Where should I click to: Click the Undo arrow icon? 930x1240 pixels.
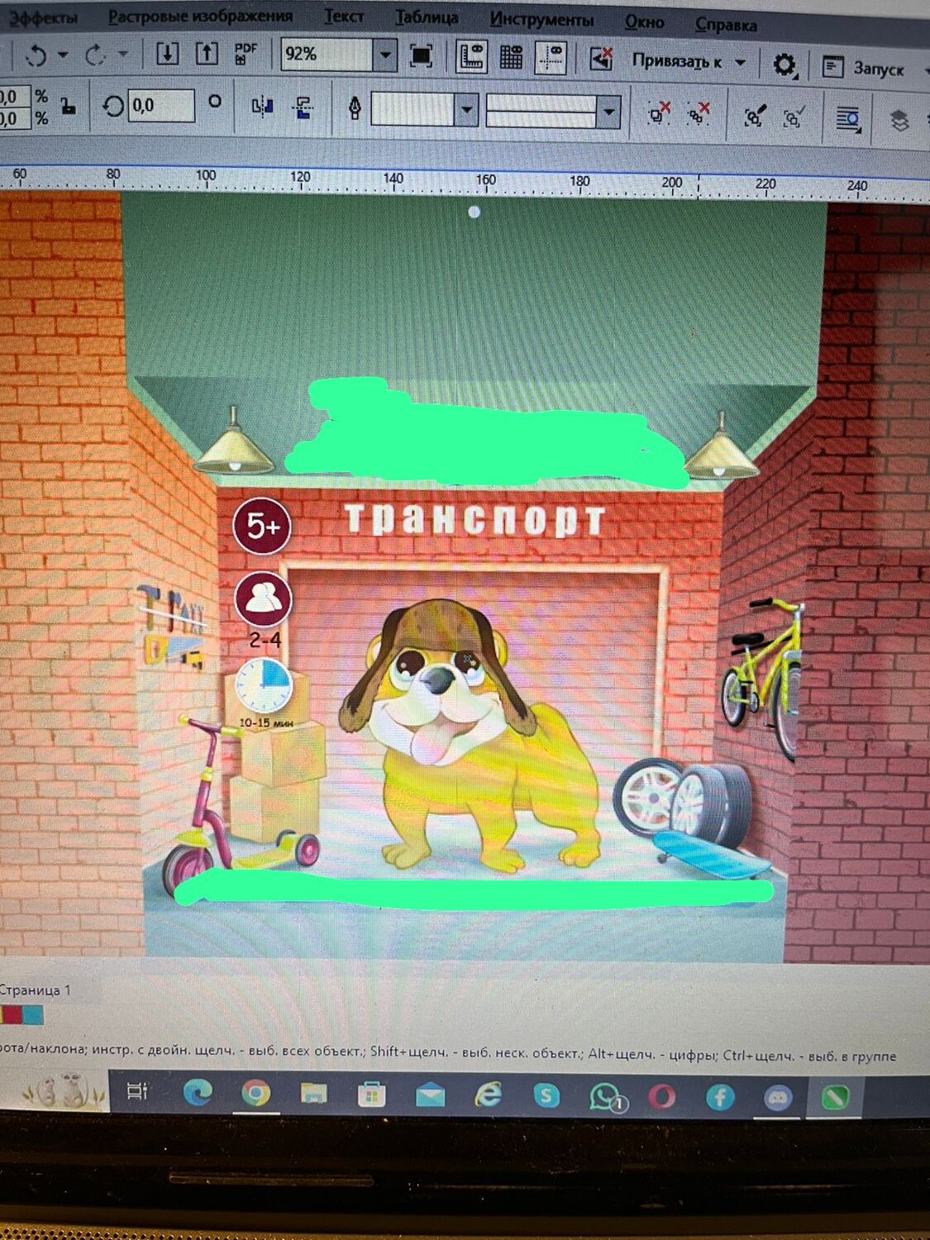[x=36, y=55]
